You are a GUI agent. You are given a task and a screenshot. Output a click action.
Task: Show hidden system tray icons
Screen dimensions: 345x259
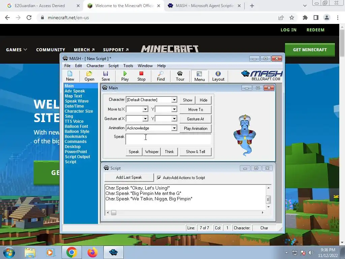[286, 253]
